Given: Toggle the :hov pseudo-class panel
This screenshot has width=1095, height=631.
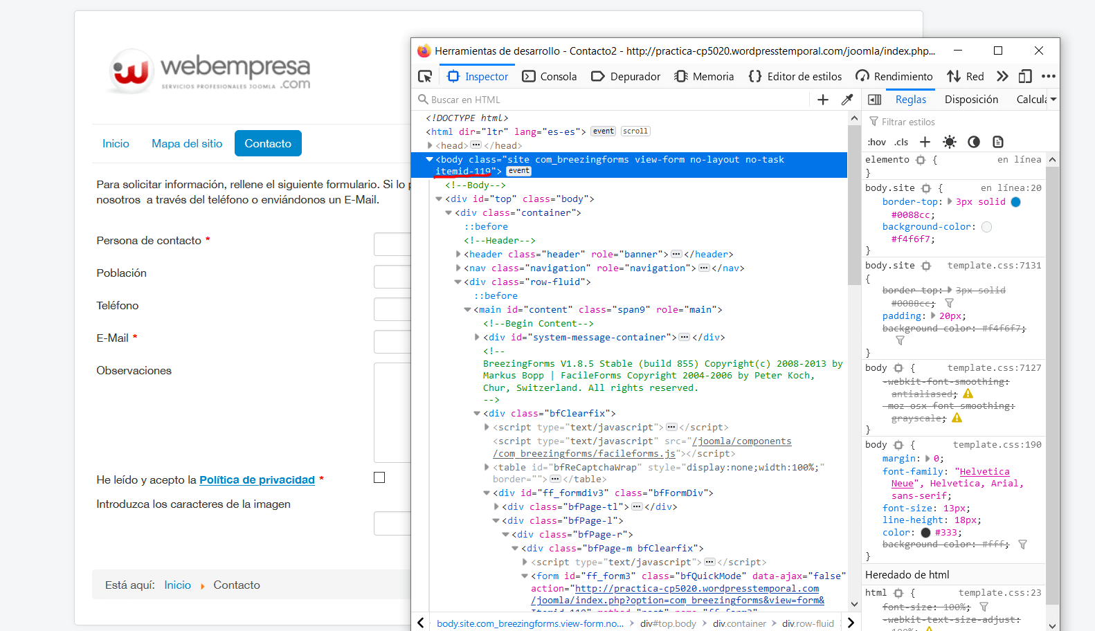Looking at the screenshot, I should pyautogui.click(x=876, y=142).
